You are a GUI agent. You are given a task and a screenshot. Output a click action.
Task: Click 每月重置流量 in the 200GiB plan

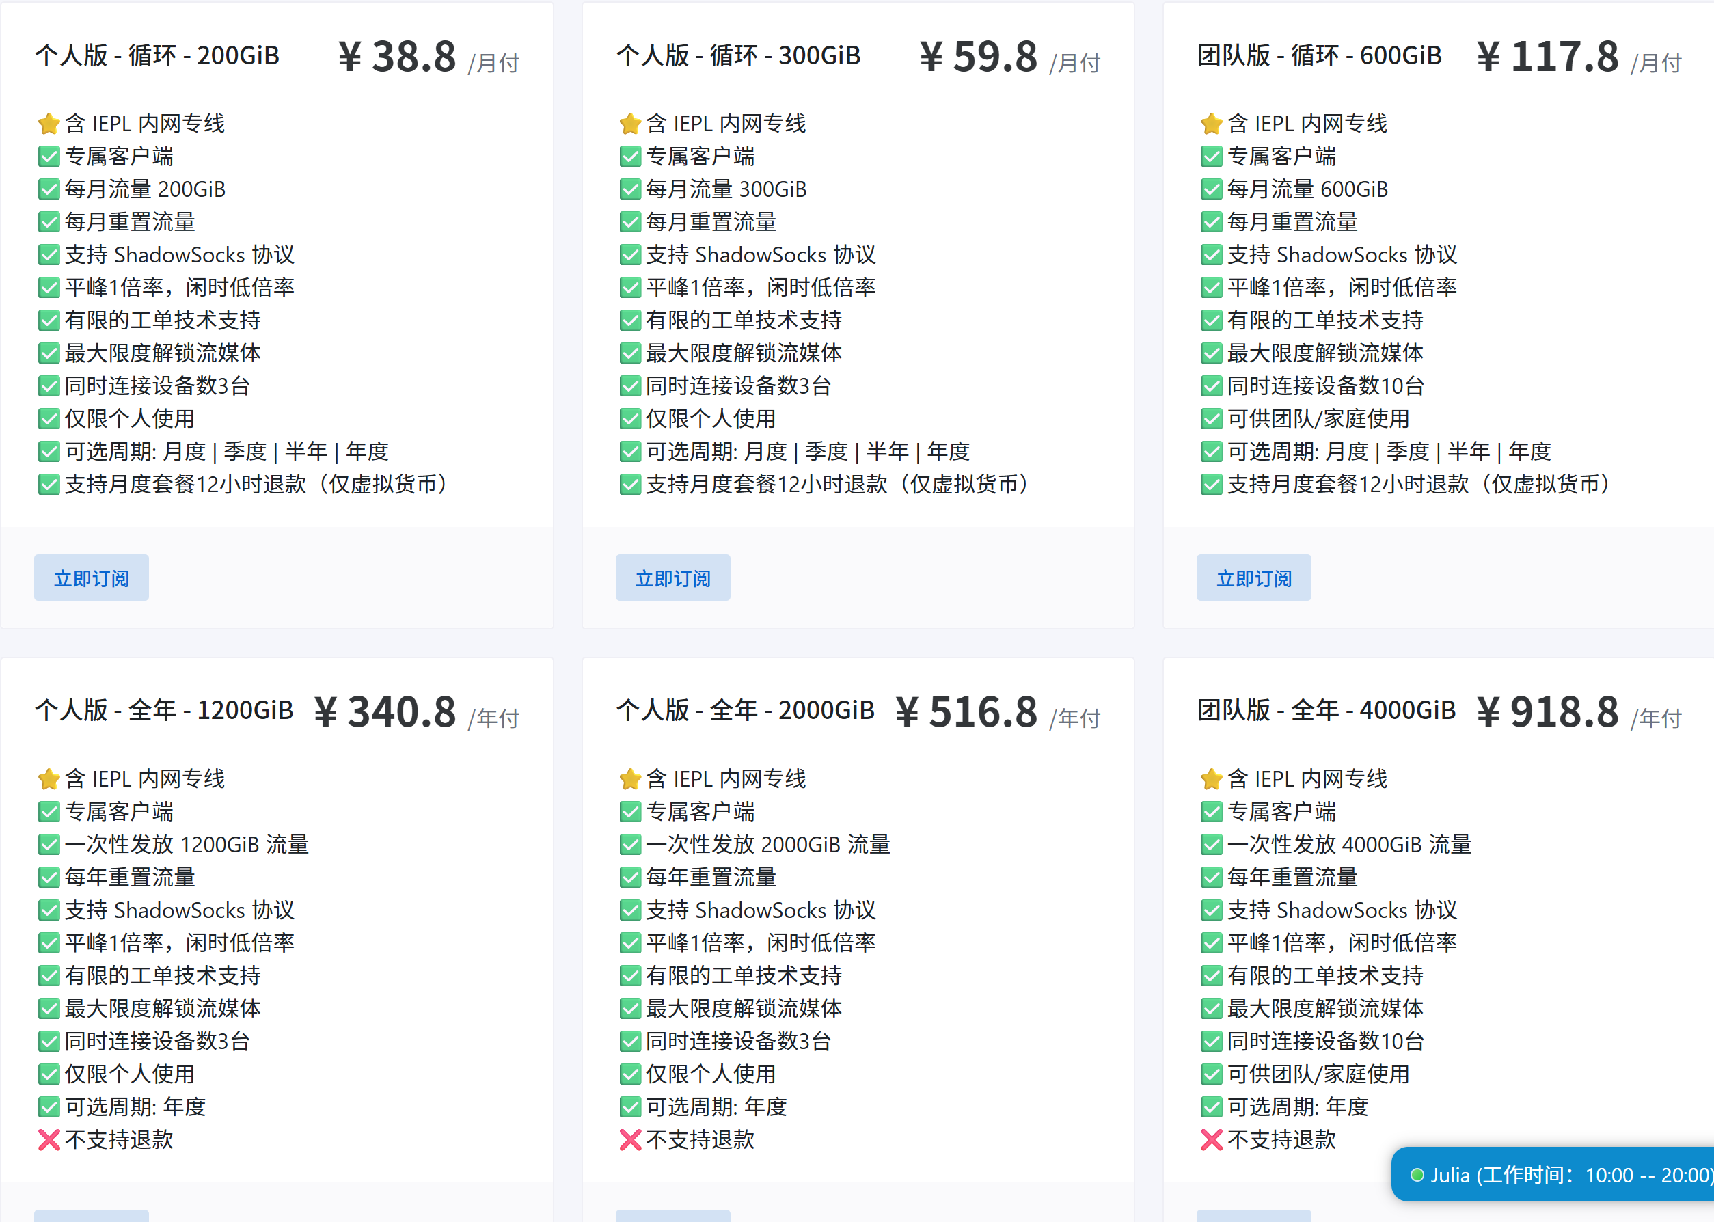point(130,222)
